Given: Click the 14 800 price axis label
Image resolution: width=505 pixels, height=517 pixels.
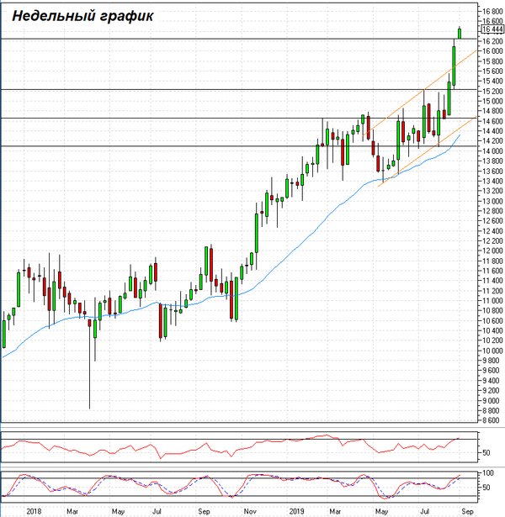Looking at the screenshot, I should [x=492, y=111].
